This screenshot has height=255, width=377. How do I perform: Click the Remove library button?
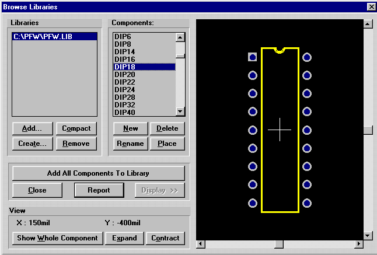76,144
